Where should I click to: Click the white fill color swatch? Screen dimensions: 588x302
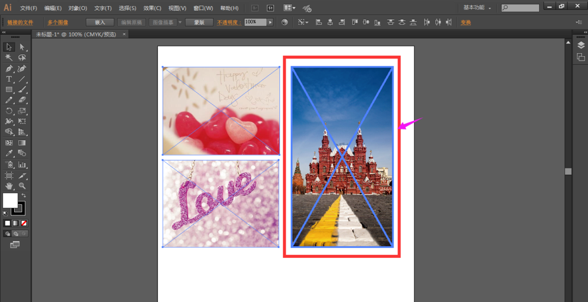(x=10, y=201)
